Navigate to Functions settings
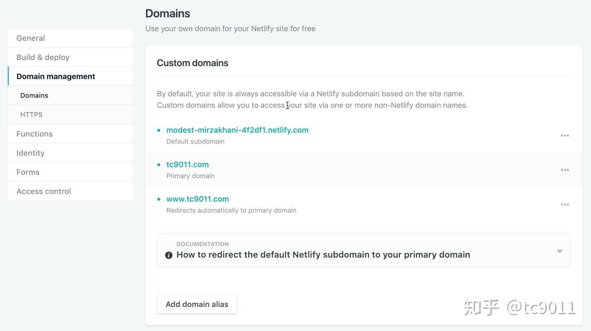The height and width of the screenshot is (331, 591). point(35,134)
